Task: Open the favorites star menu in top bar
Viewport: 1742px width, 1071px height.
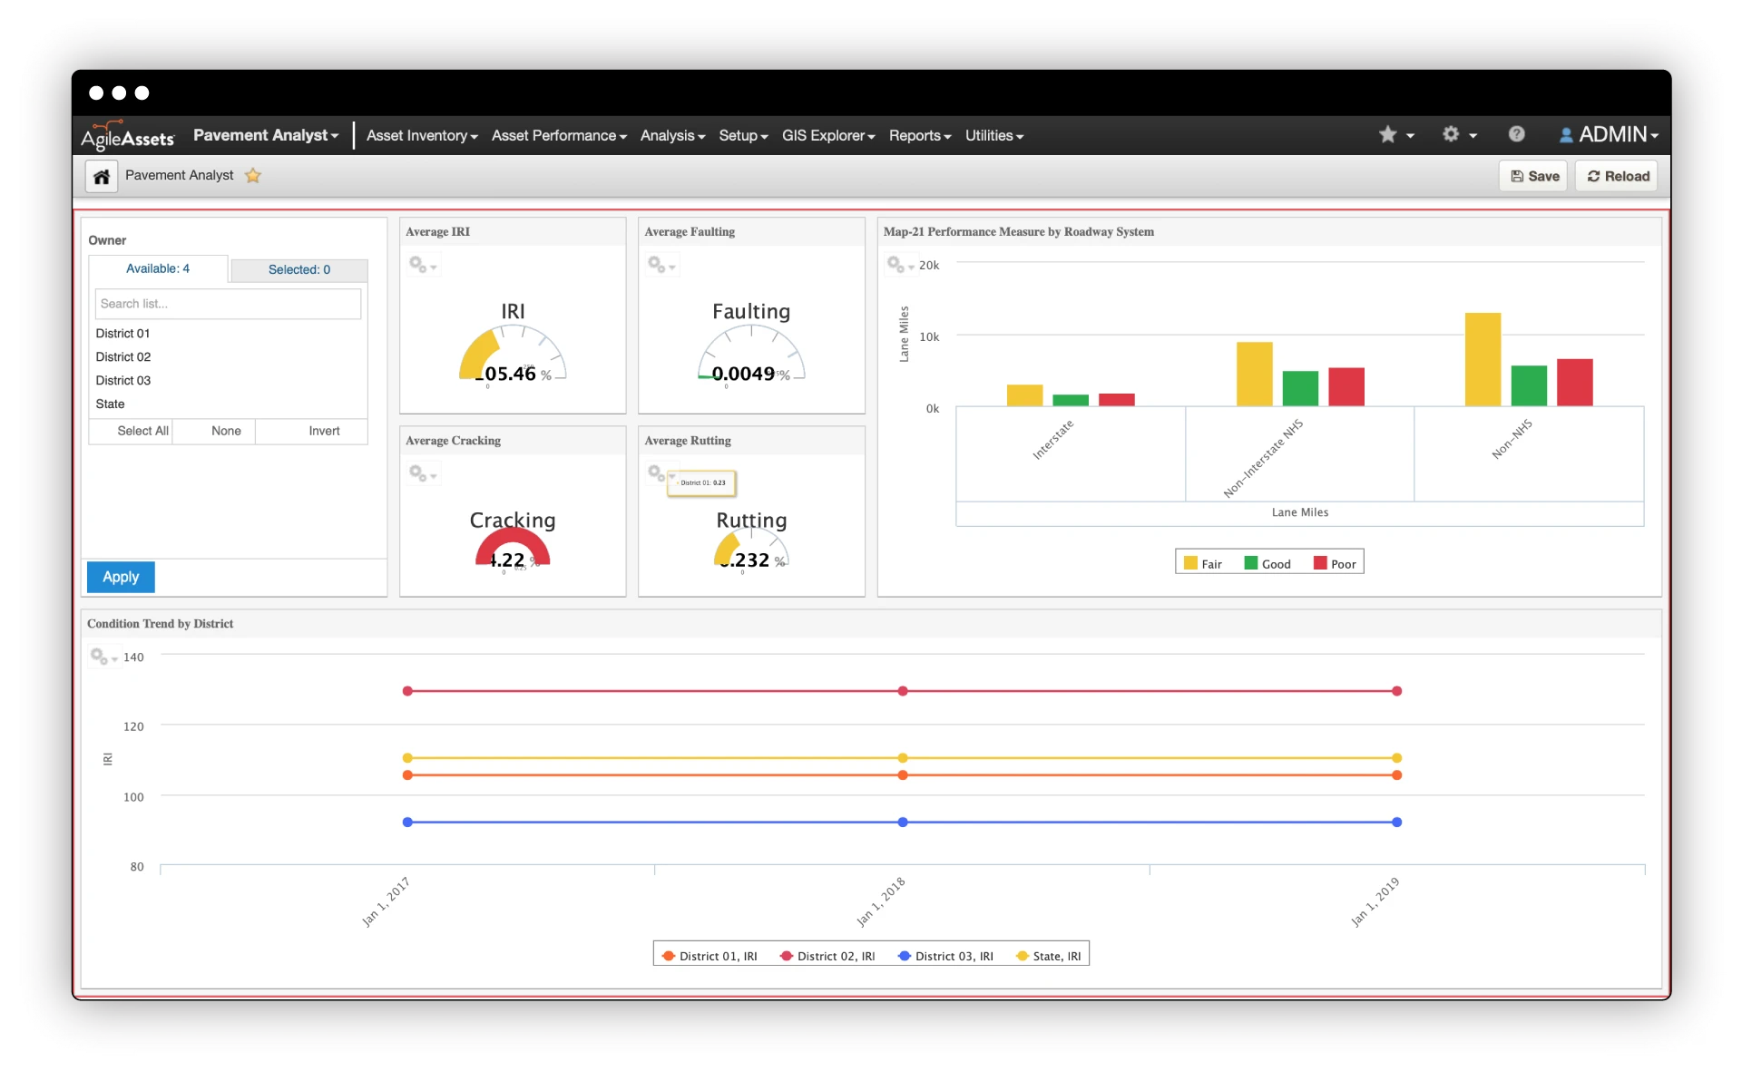Action: point(1396,135)
